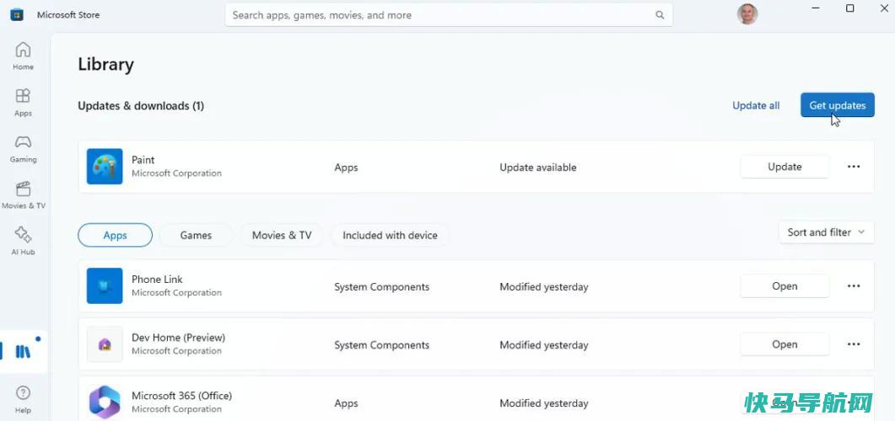Open the user profile picture
Image resolution: width=895 pixels, height=421 pixels.
(x=747, y=15)
